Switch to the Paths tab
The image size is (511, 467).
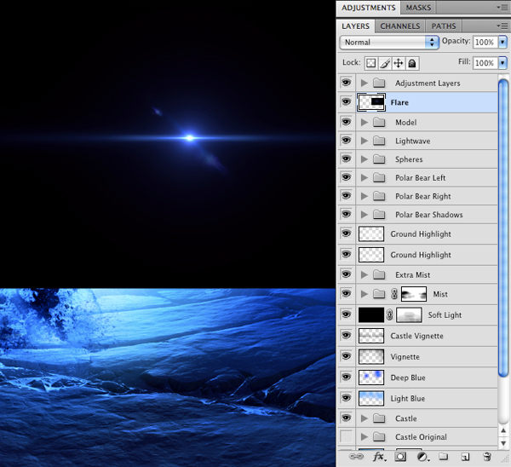pyautogui.click(x=444, y=26)
